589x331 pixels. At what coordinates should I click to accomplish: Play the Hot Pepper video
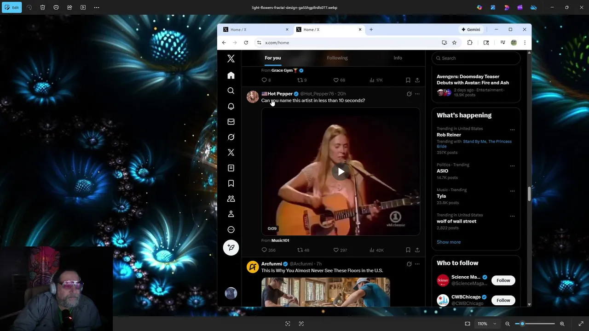point(341,172)
